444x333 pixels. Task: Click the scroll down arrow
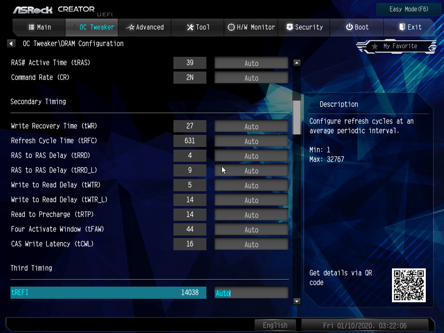297,301
